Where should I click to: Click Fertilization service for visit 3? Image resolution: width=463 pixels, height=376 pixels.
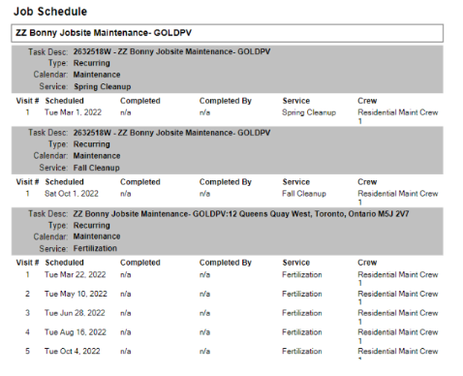302,313
